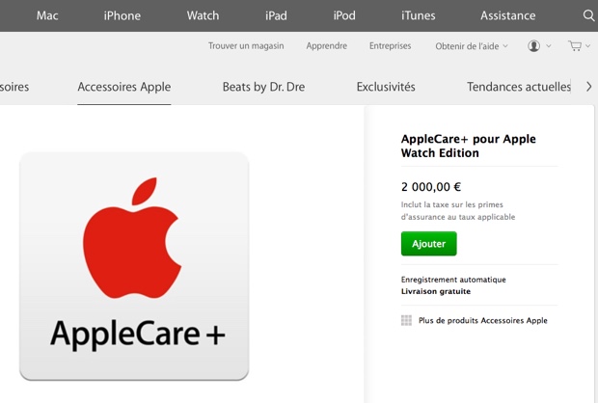Click the search magnifier icon
This screenshot has height=403, width=598.
click(589, 15)
